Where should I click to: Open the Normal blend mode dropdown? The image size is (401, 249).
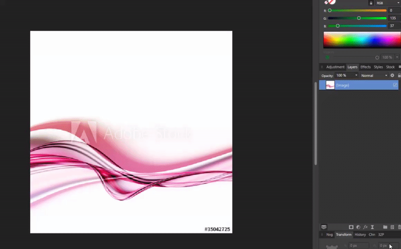pos(374,76)
